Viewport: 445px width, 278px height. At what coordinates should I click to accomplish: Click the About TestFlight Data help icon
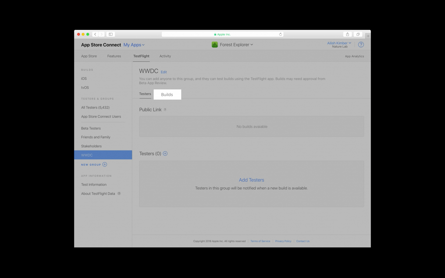[119, 194]
